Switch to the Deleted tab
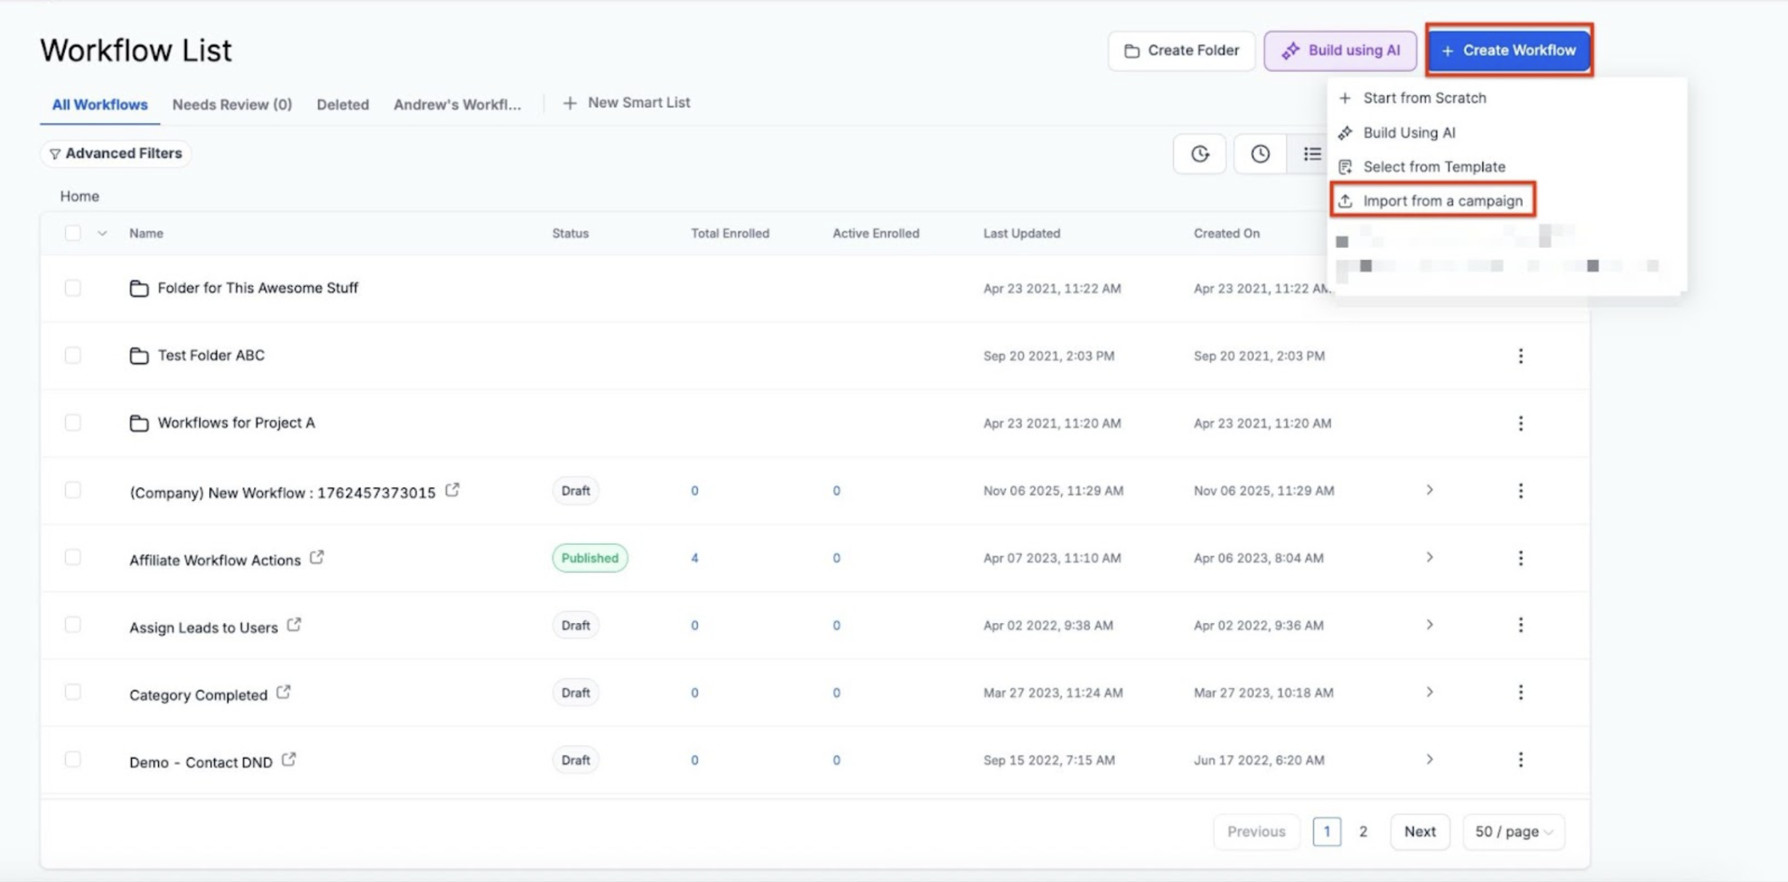1788x882 pixels. pos(342,105)
